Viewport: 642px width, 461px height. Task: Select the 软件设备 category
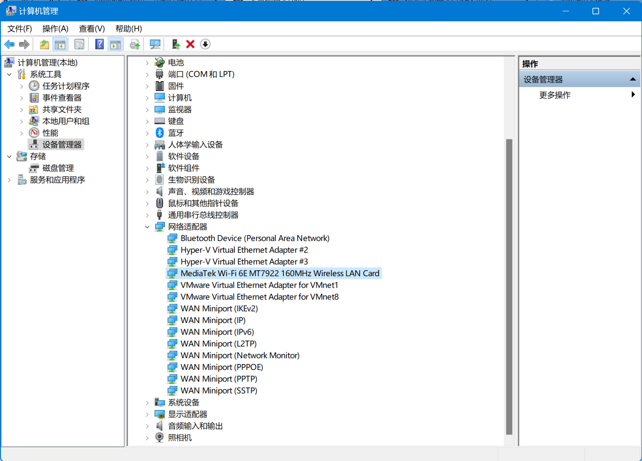point(184,156)
